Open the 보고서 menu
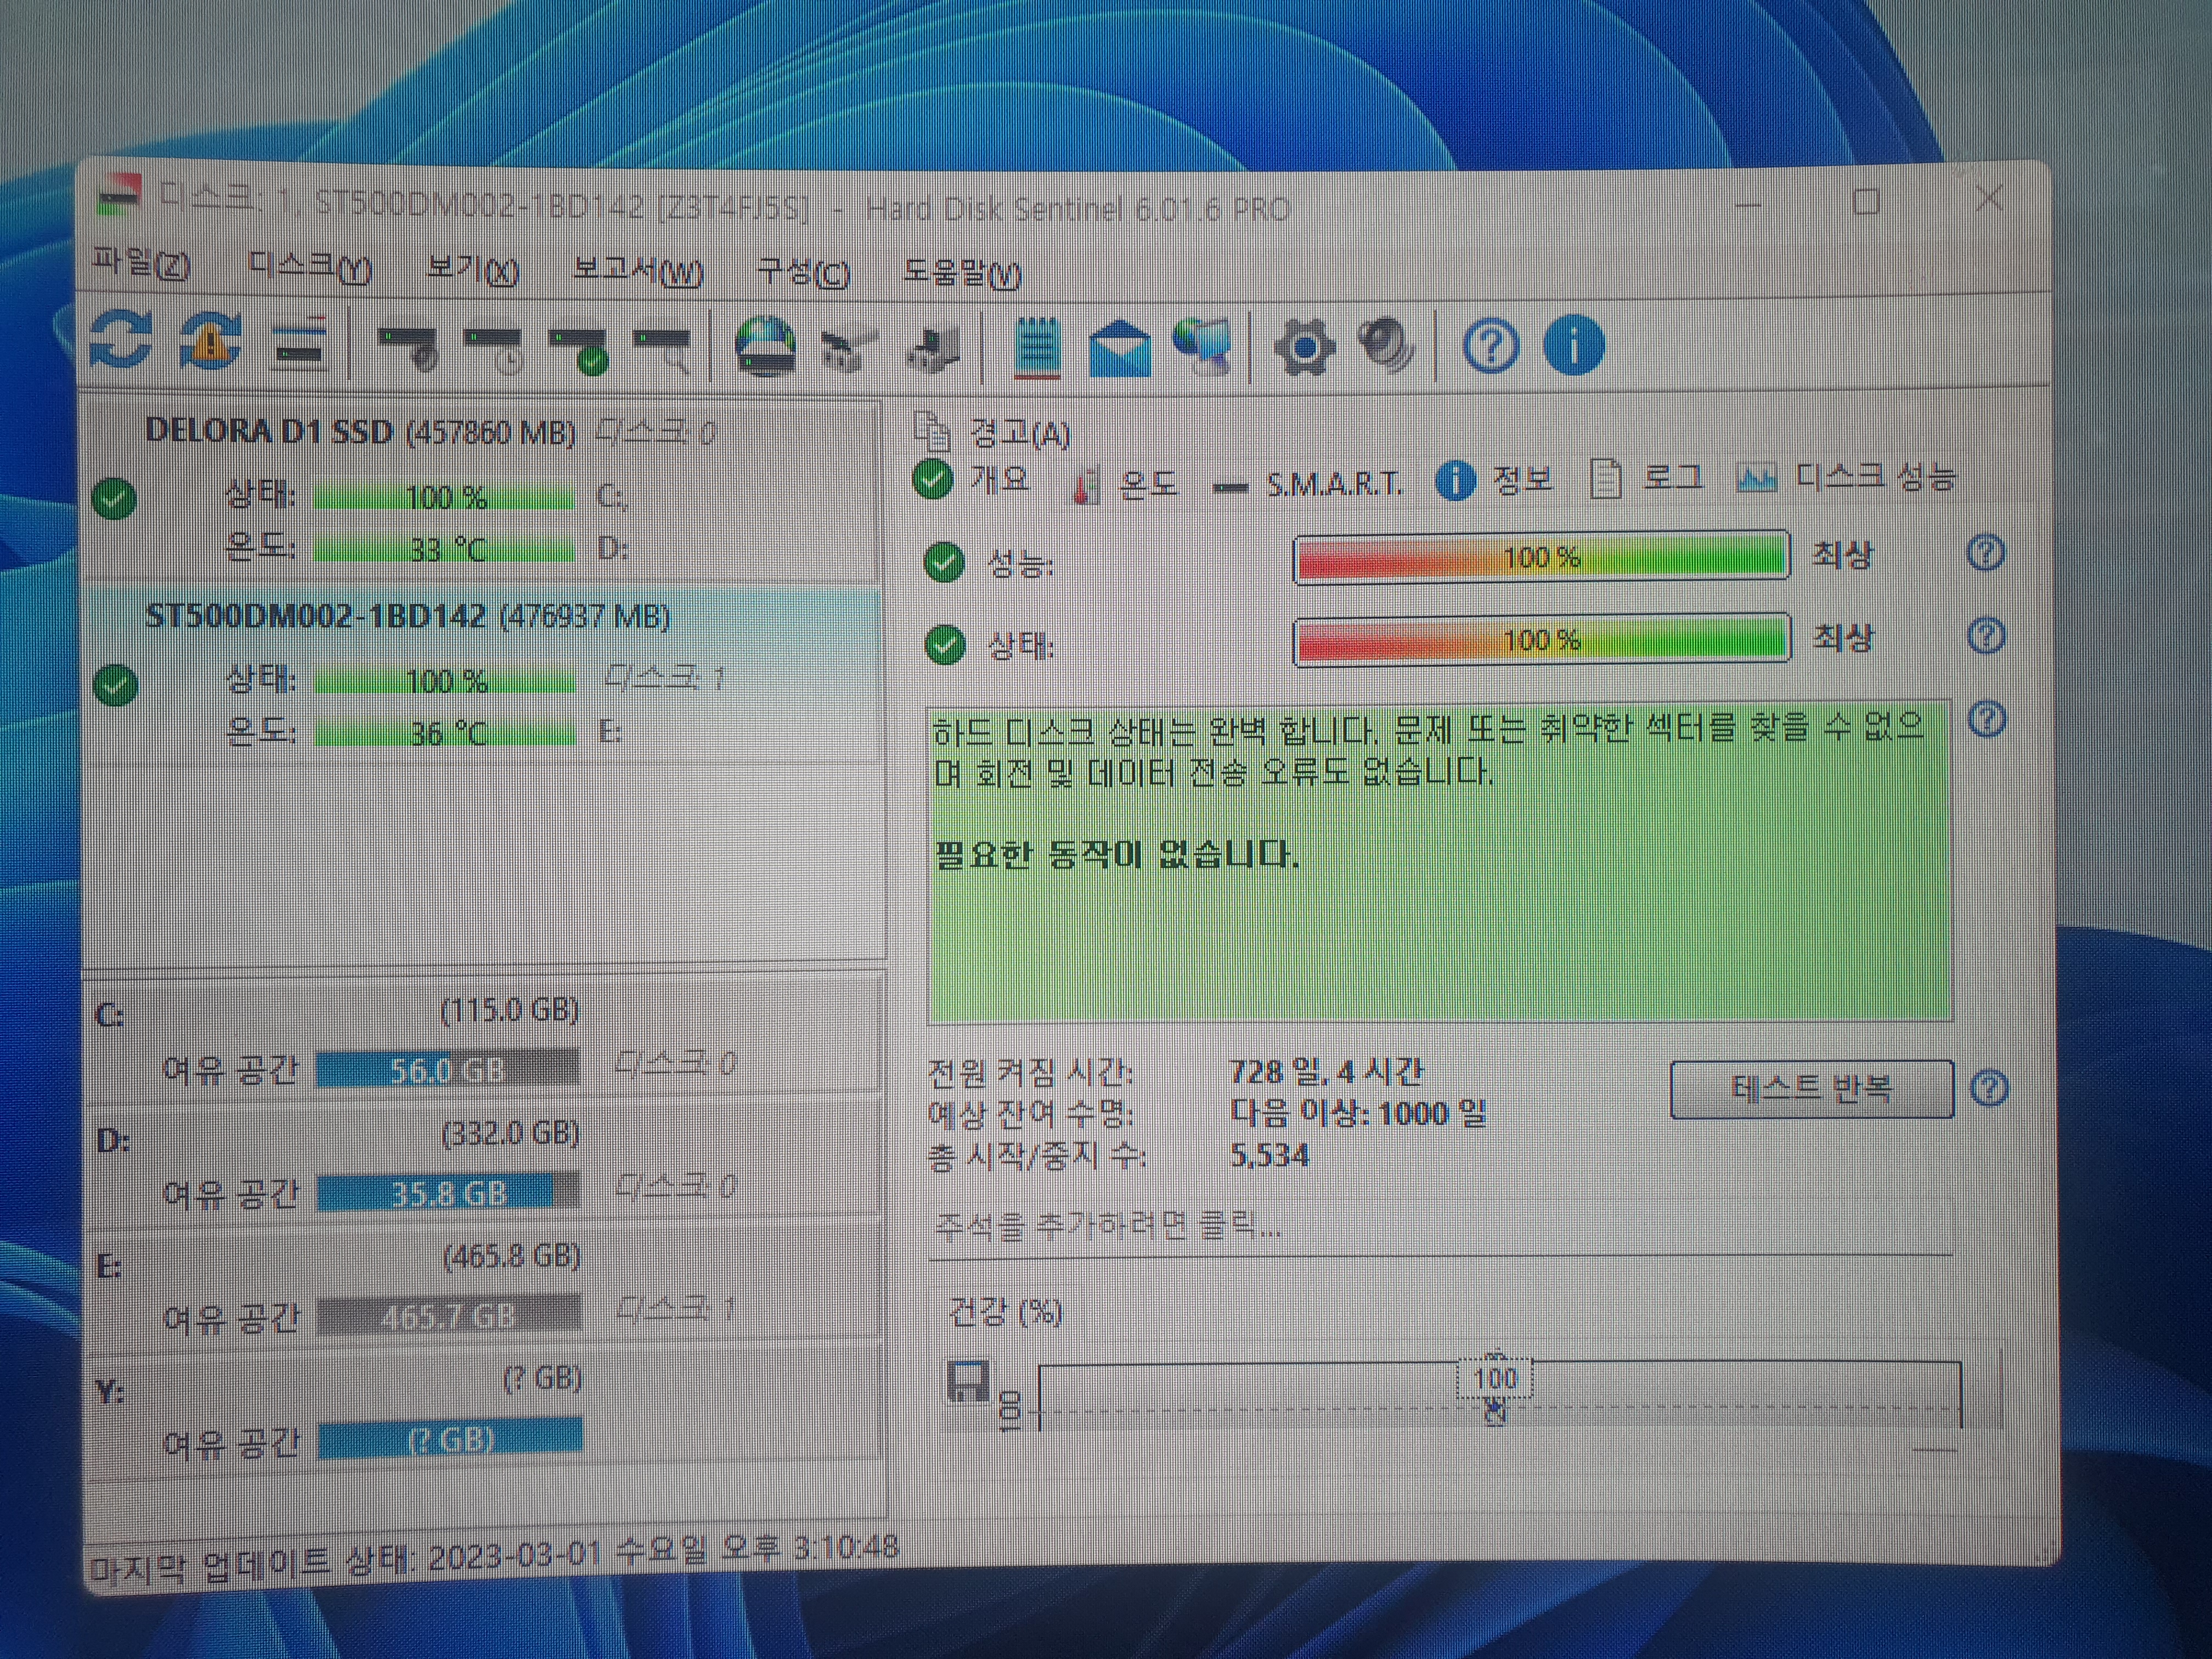The height and width of the screenshot is (1659, 2212). point(638,271)
